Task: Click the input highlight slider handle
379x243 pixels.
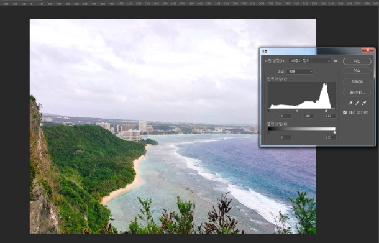Action: 326,111
